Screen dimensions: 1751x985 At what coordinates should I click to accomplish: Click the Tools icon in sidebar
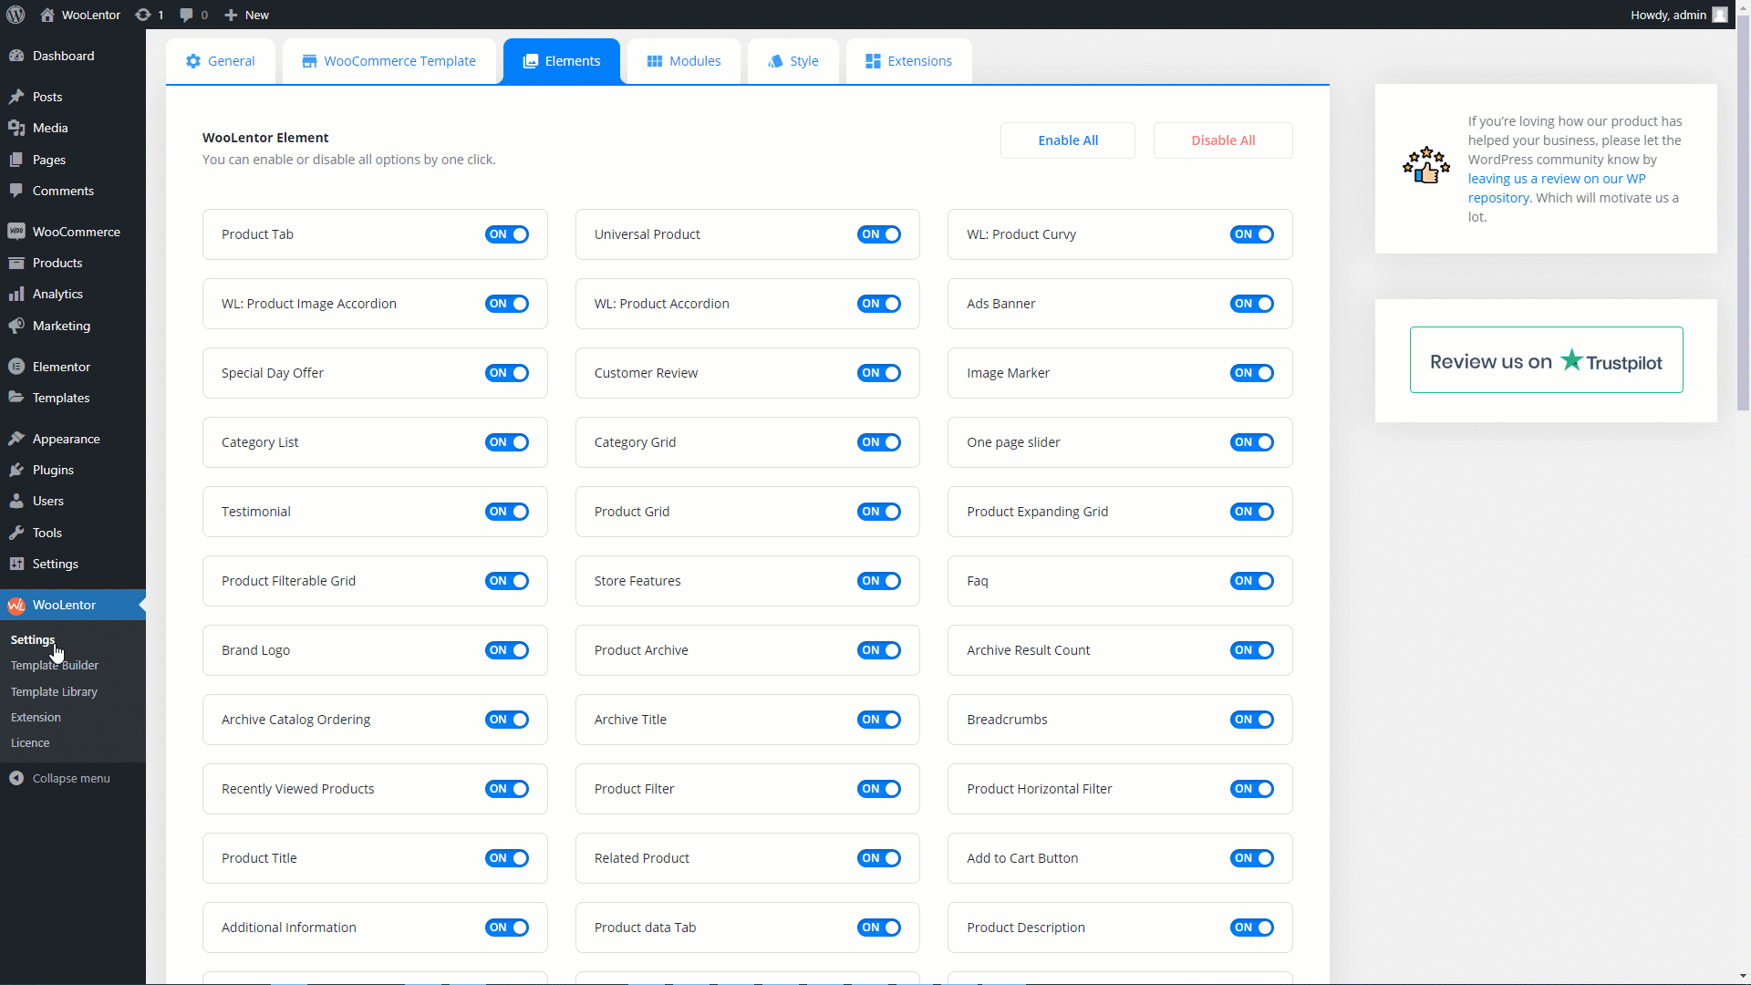(x=16, y=531)
